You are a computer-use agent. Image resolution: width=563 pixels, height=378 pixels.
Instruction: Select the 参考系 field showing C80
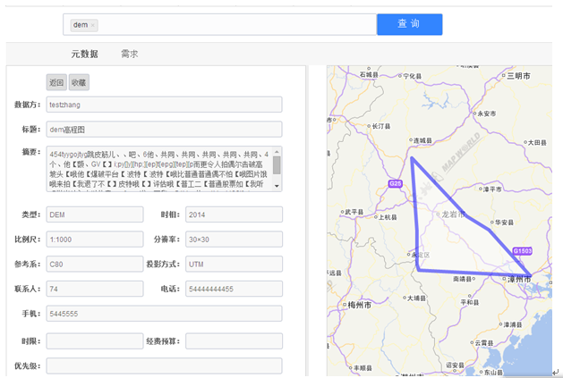tap(95, 264)
